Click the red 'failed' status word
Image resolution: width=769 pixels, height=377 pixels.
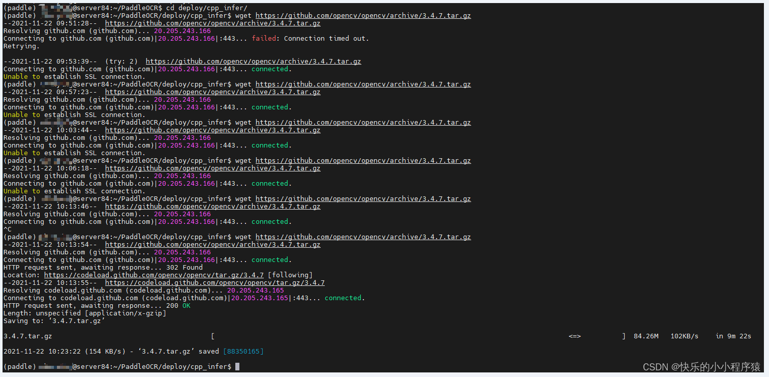(264, 39)
